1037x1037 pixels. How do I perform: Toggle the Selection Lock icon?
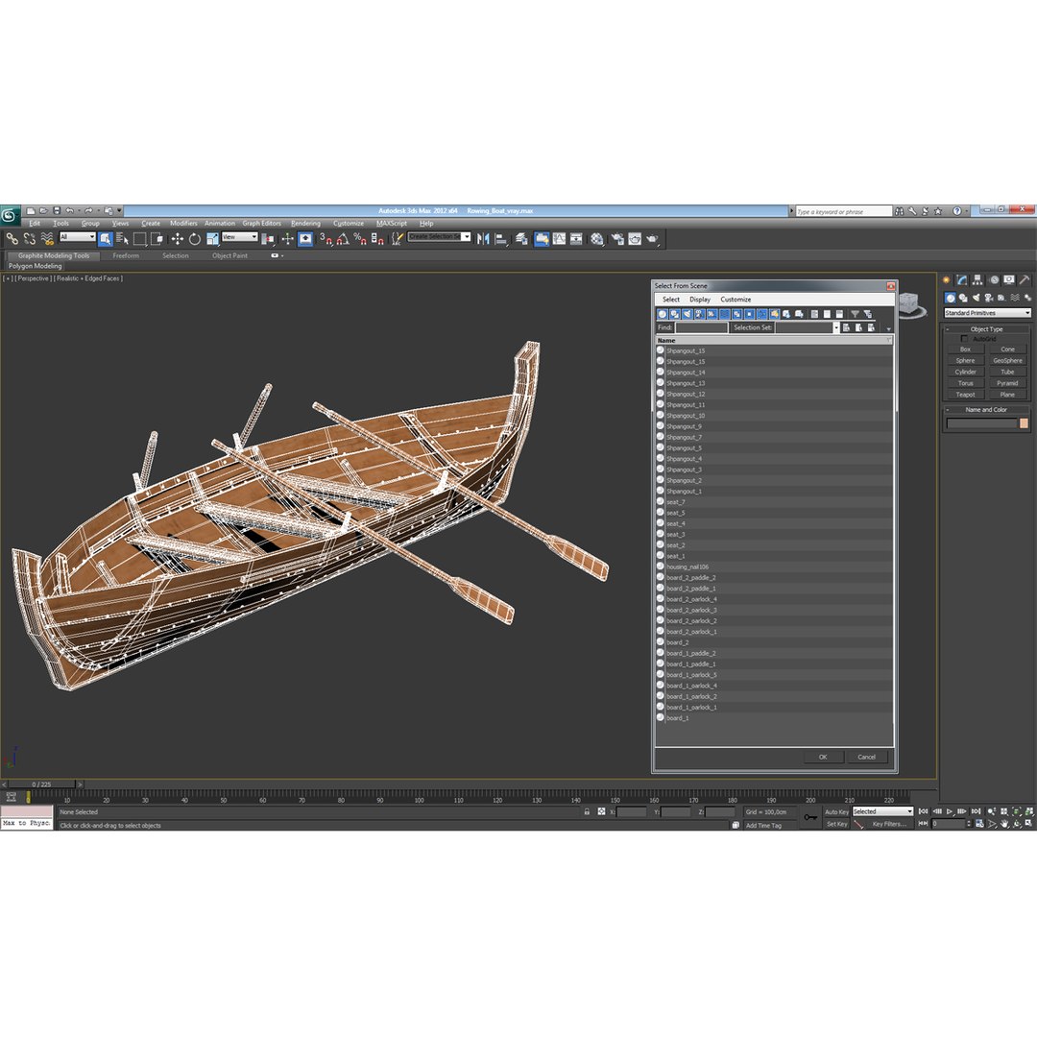coord(587,811)
